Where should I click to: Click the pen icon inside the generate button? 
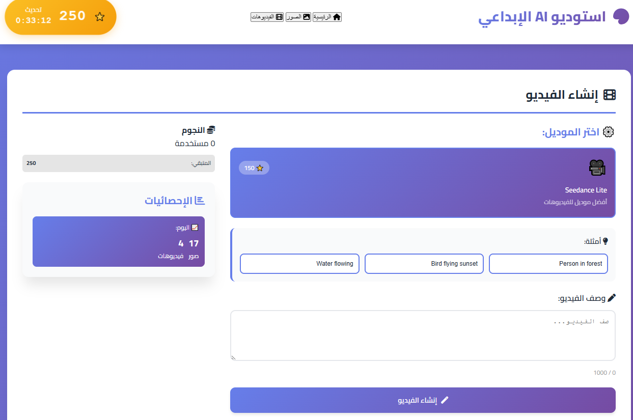pos(445,400)
